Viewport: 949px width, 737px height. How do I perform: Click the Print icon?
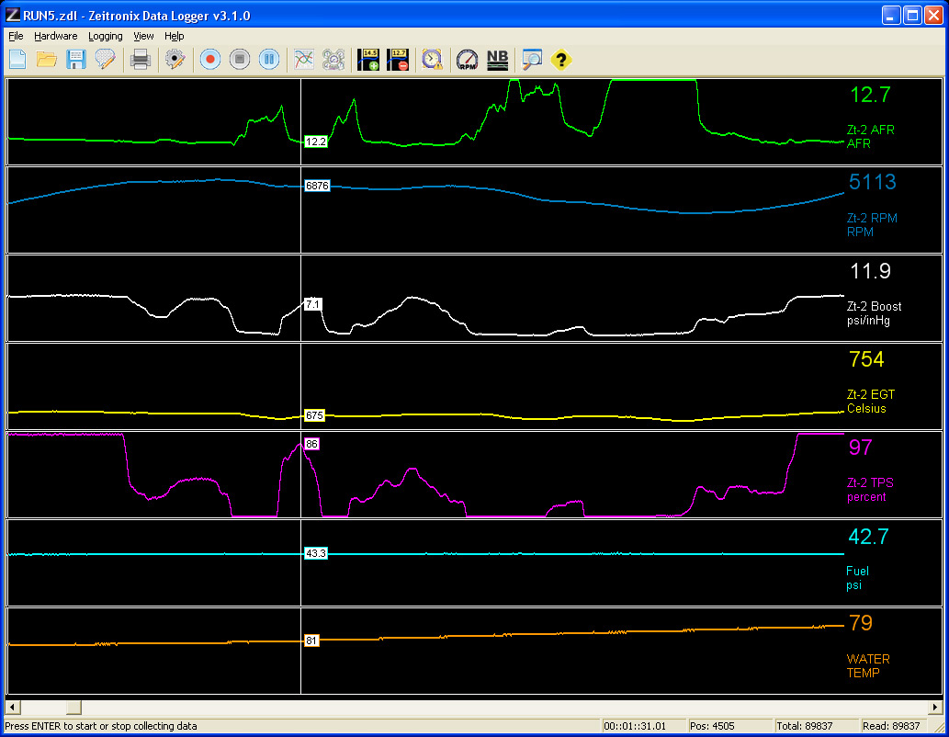(141, 60)
